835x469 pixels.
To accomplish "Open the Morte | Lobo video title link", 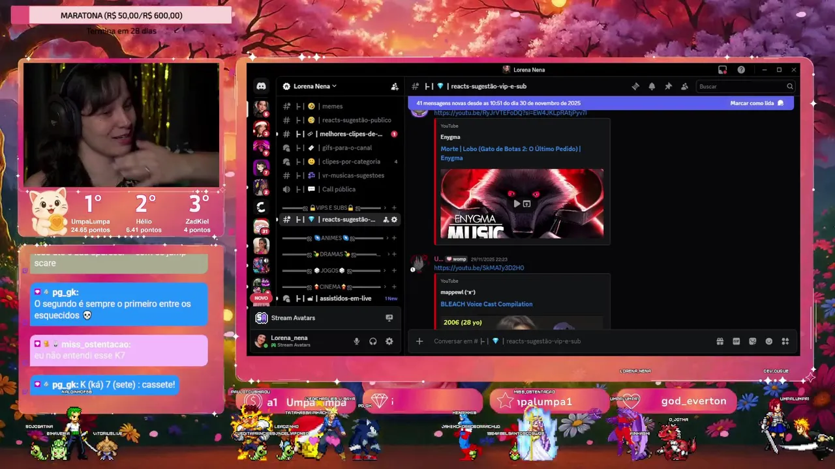I will point(510,153).
